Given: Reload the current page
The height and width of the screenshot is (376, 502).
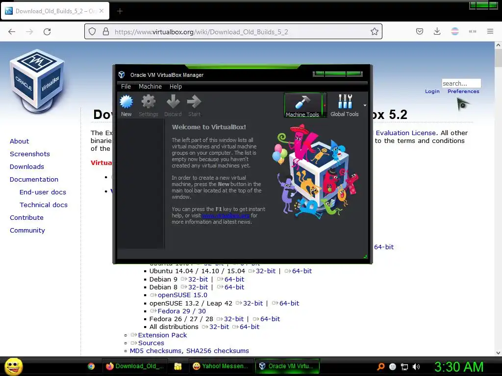Looking at the screenshot, I should 47,32.
